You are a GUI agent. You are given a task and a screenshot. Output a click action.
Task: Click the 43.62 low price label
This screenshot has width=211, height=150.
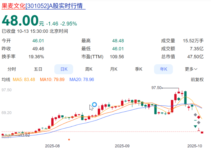click(x=25, y=135)
